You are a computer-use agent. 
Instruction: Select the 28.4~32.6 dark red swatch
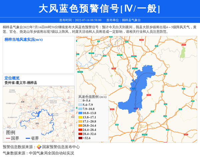[x=80, y=134]
